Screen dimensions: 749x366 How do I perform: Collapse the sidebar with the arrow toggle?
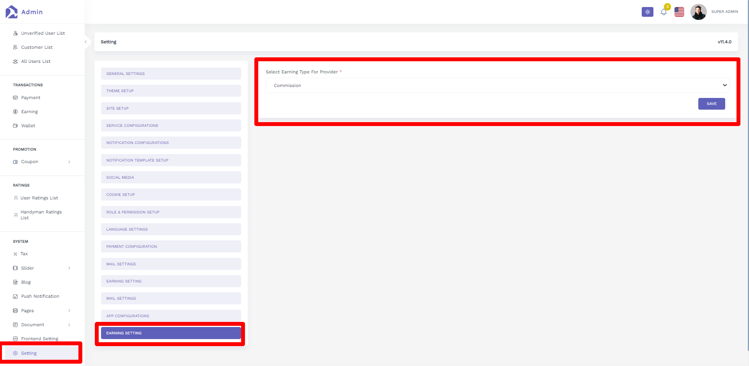(86, 42)
